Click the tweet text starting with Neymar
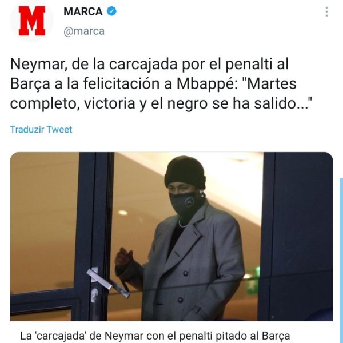This screenshot has height=343, width=343. [x=161, y=84]
